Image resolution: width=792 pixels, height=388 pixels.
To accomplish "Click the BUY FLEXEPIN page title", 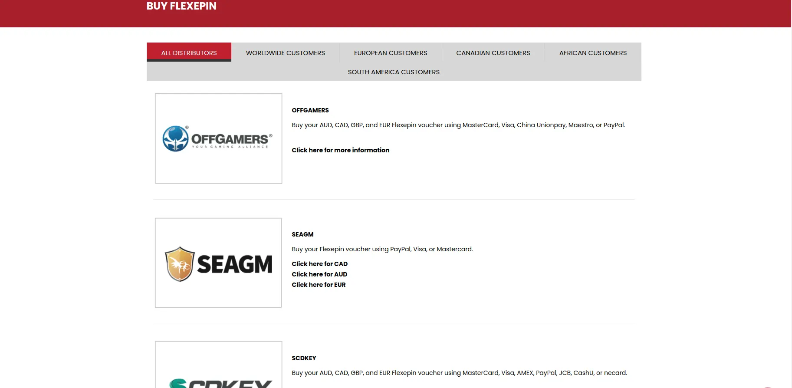I will [181, 6].
